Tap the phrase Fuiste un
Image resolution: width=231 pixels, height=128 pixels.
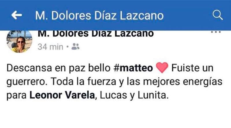tap(192, 68)
